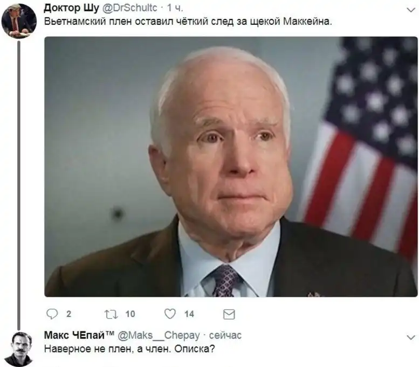View the retweet count number 10
The height and width of the screenshot is (367, 419).
(x=130, y=314)
